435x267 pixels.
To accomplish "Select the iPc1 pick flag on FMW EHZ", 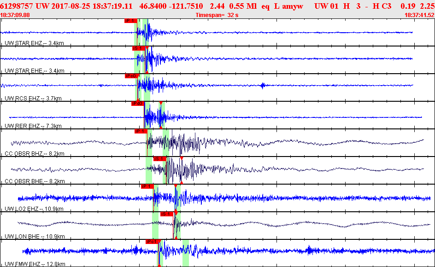I will coord(152,242).
